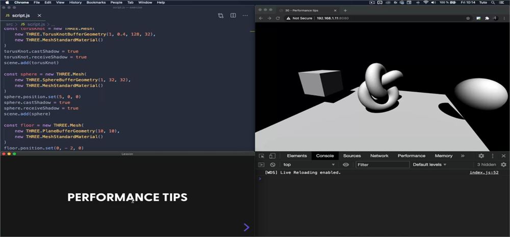Open the Help menu
The image size is (510, 237).
point(161,2)
